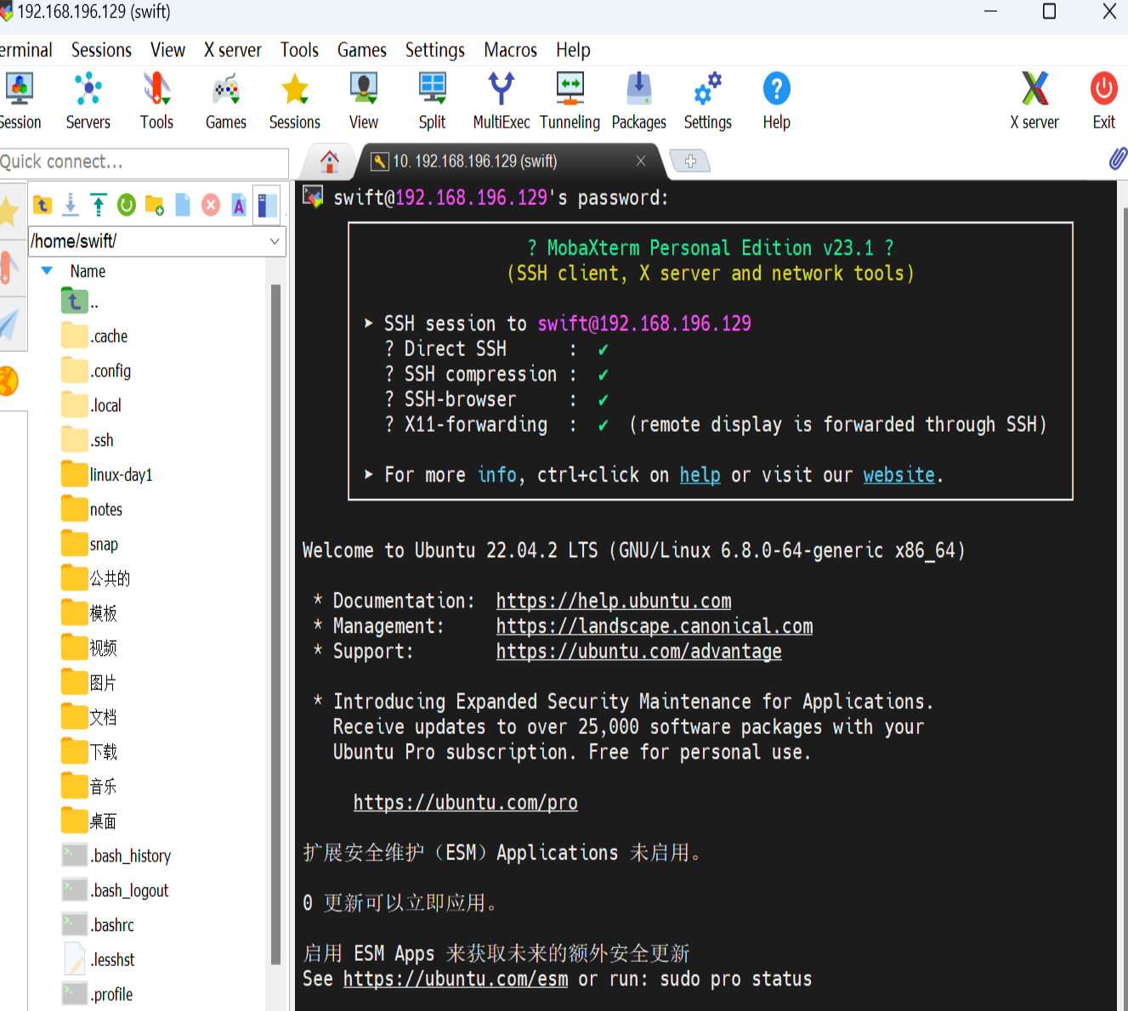Upload a file to the remote directory
Image resolution: width=1128 pixels, height=1011 pixels.
(x=98, y=205)
